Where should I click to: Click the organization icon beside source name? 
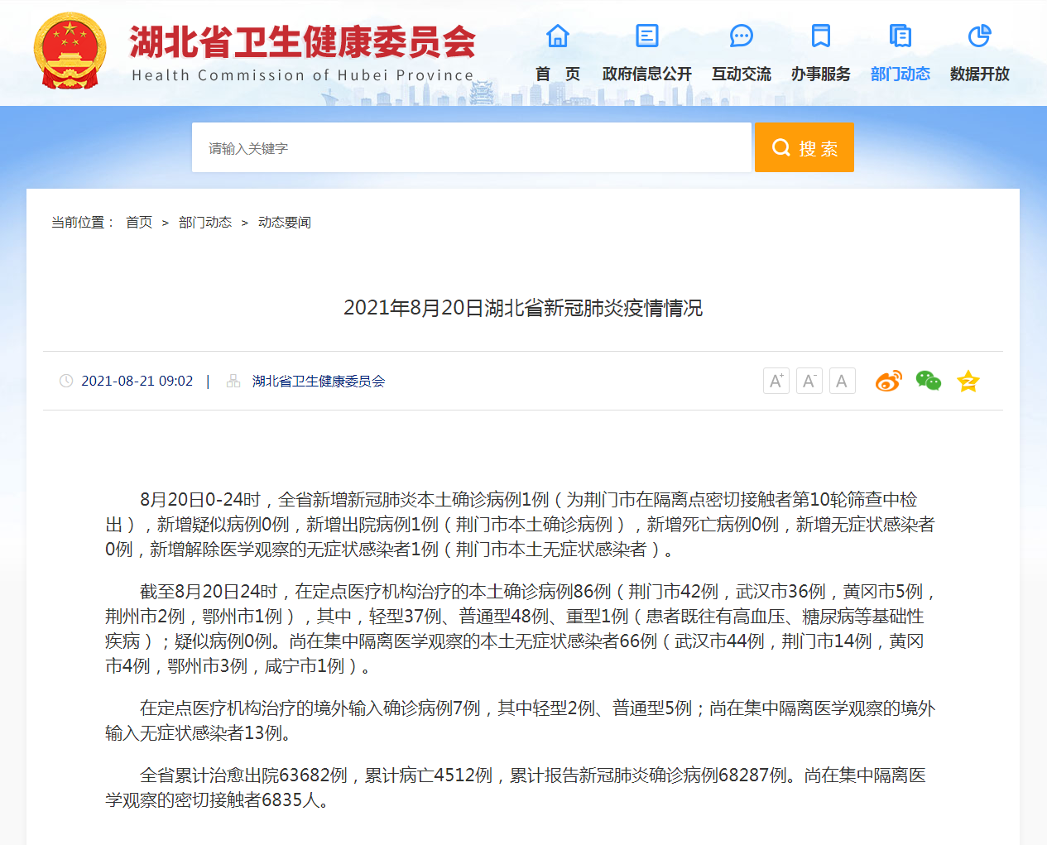(233, 381)
